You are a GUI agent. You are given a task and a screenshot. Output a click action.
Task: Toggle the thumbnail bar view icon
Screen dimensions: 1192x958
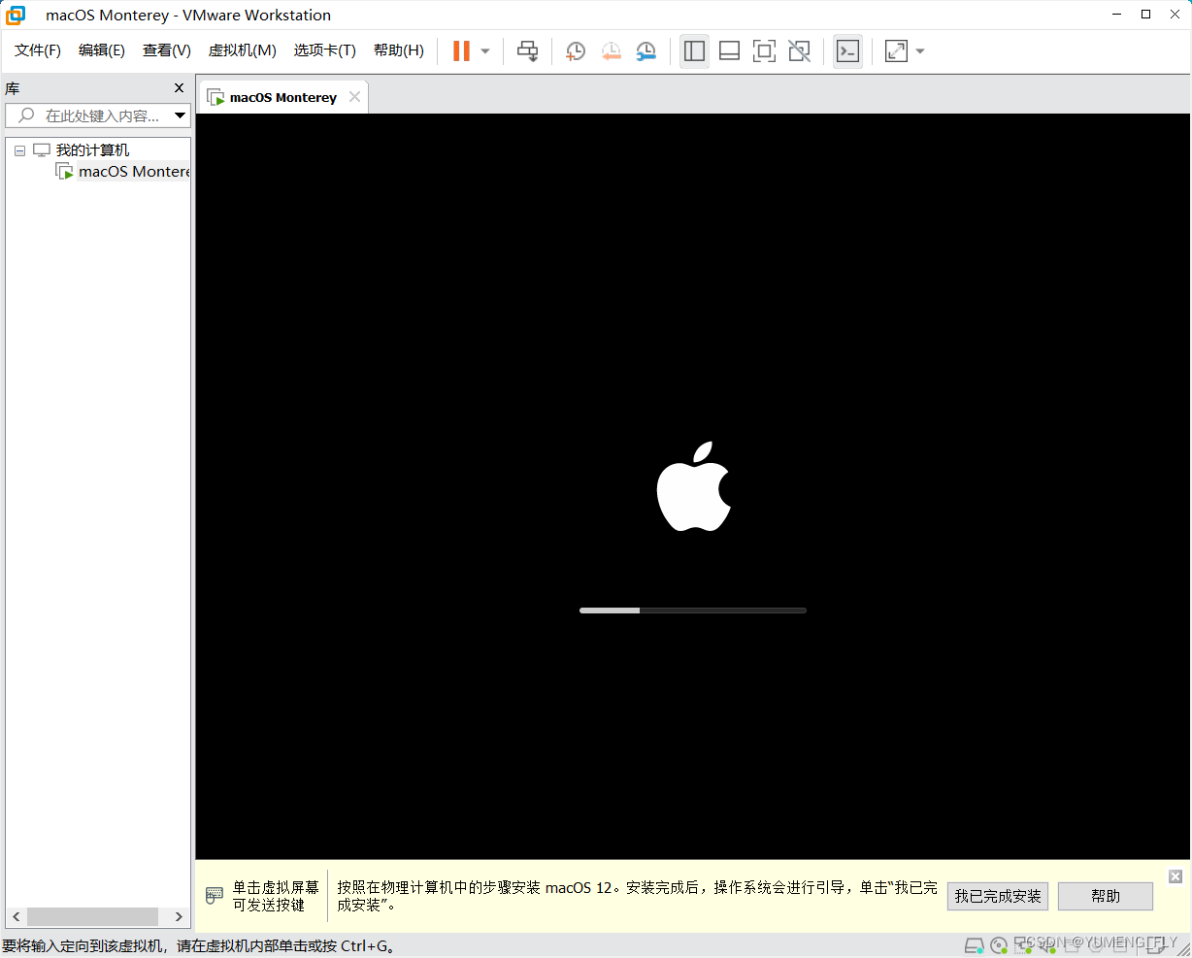(729, 51)
